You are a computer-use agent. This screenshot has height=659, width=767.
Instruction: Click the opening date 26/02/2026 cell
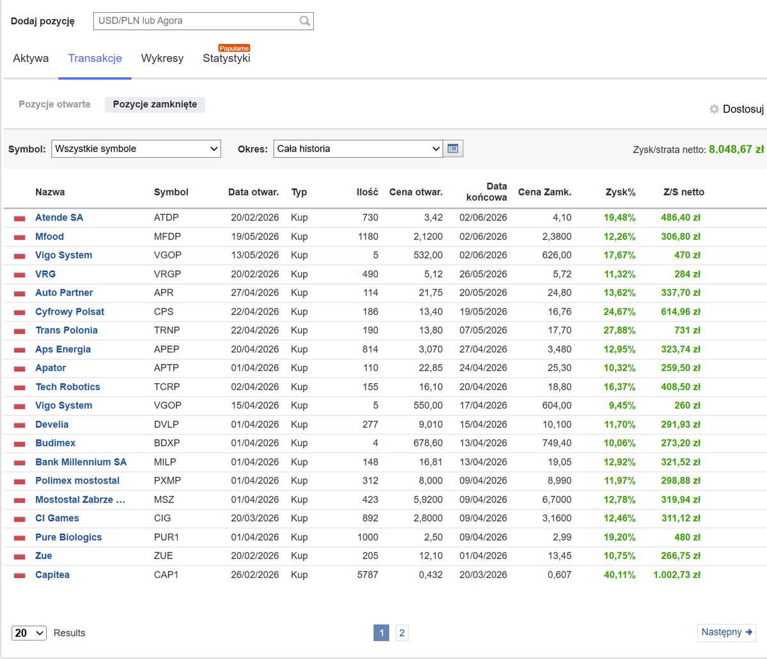point(255,575)
